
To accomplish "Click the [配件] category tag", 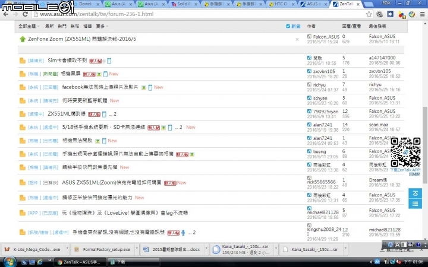I will (34, 183).
